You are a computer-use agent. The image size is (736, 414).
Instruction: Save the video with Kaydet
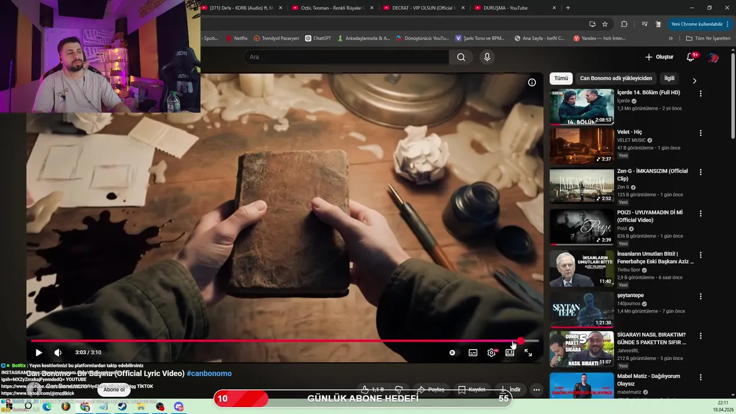[472, 389]
